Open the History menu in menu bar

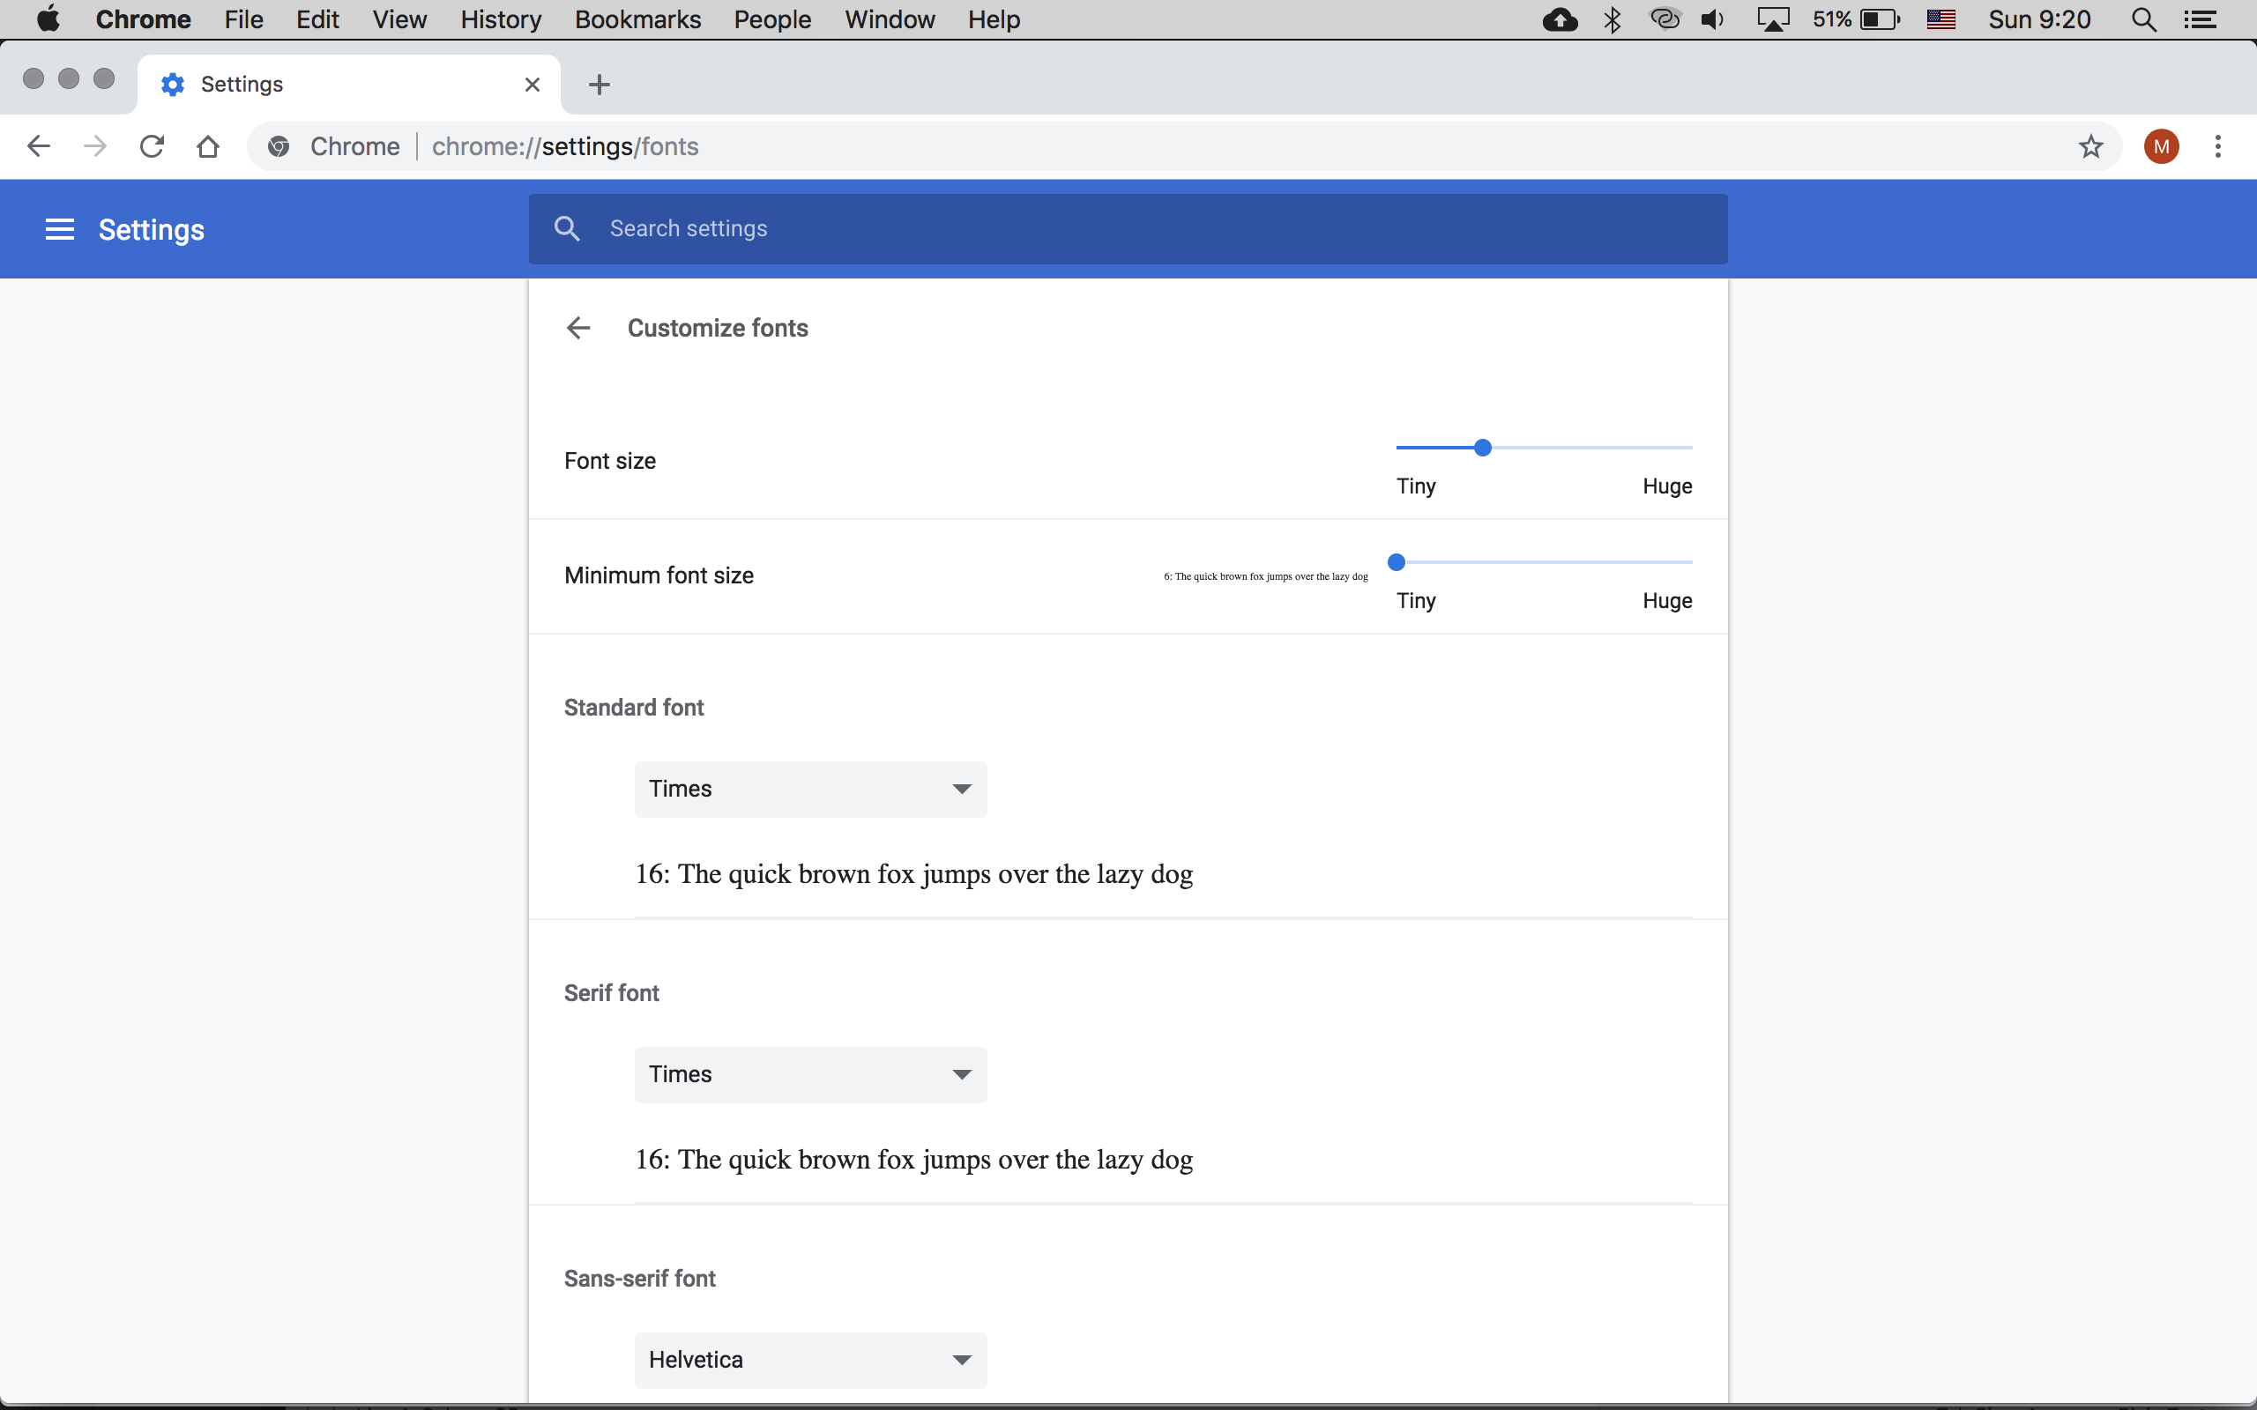[500, 19]
